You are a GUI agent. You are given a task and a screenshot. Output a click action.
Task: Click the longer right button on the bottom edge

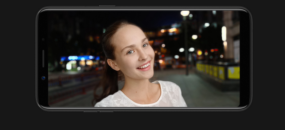click(x=106, y=112)
